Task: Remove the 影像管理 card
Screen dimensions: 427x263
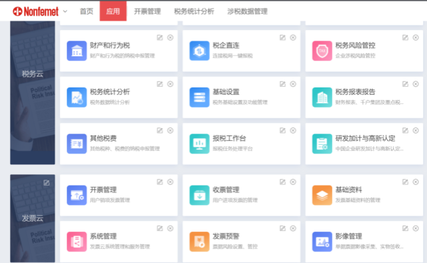Action: coord(416,228)
